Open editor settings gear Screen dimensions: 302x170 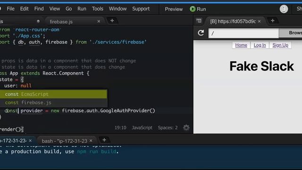point(186,127)
